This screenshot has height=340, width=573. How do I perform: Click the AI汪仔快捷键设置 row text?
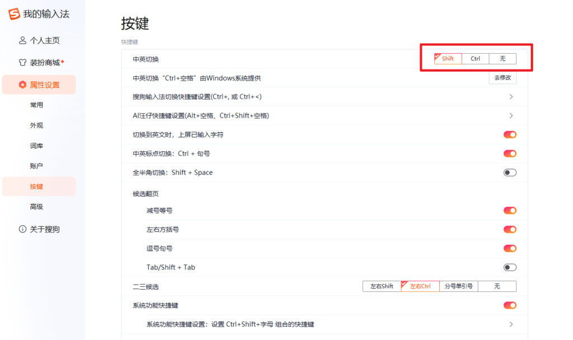point(201,115)
